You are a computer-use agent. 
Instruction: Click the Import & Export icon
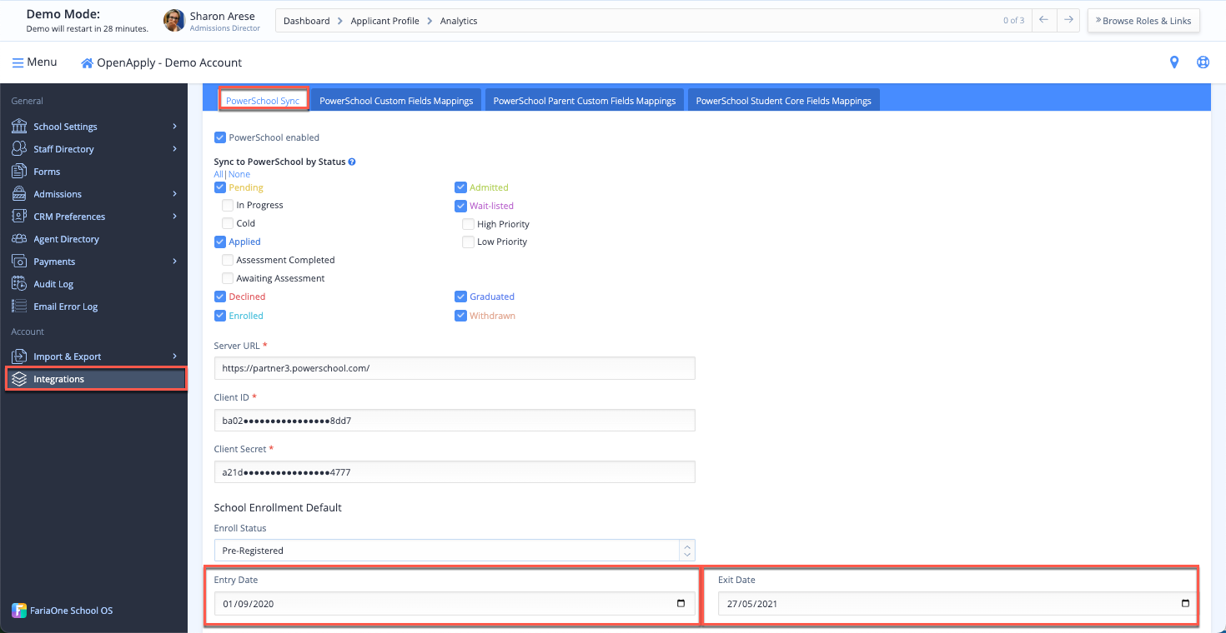pyautogui.click(x=19, y=356)
